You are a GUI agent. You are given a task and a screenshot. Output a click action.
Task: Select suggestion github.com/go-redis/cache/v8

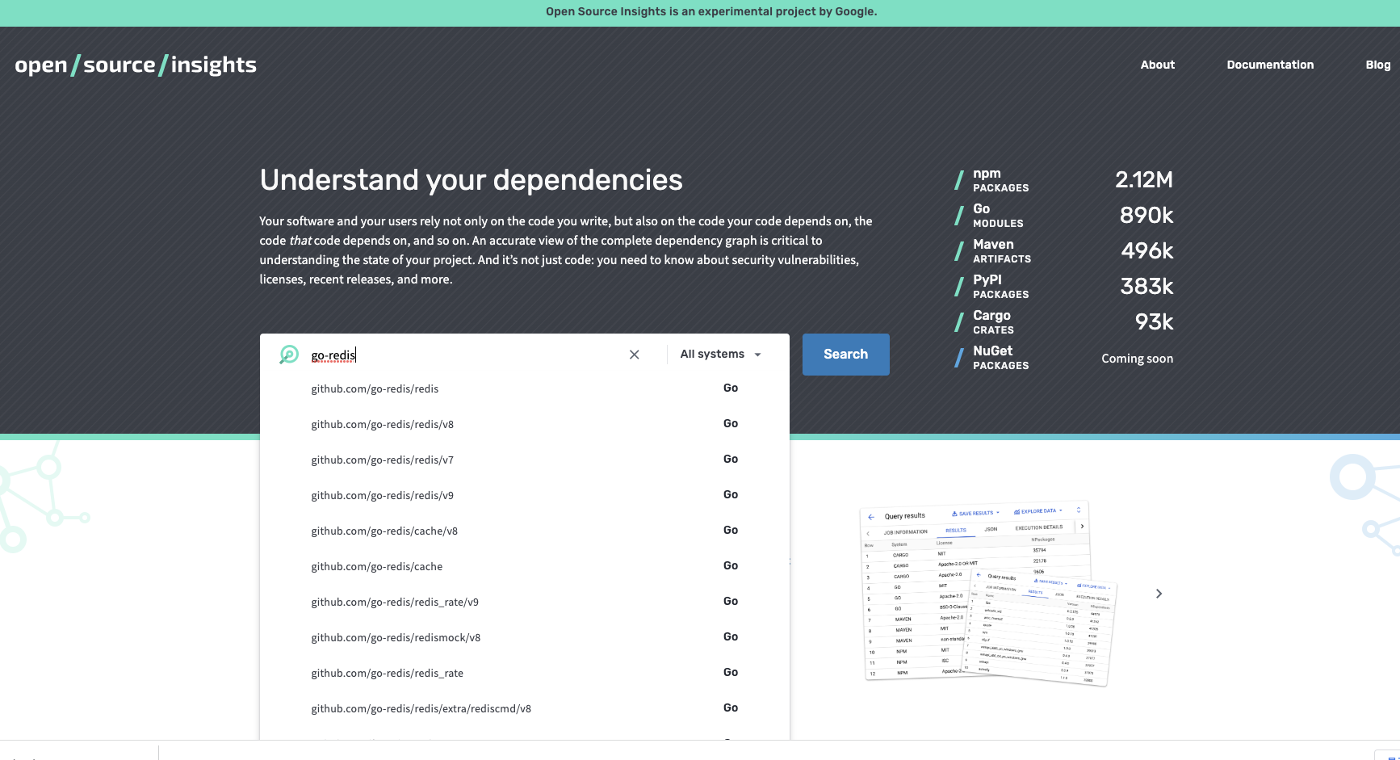(525, 531)
